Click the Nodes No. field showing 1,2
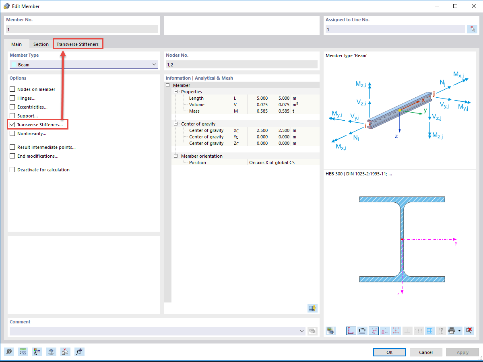This screenshot has height=362, width=483. click(242, 64)
